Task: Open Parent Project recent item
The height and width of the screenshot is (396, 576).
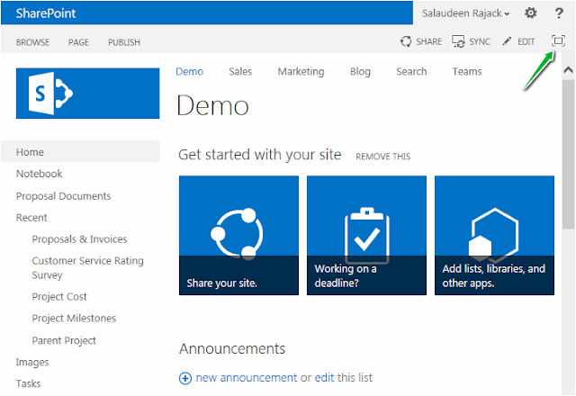Action: (64, 340)
